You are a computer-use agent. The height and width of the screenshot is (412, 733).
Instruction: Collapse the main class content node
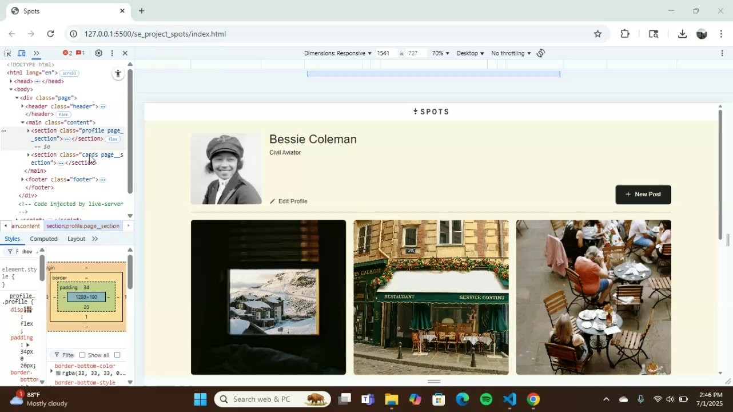[x=22, y=122]
